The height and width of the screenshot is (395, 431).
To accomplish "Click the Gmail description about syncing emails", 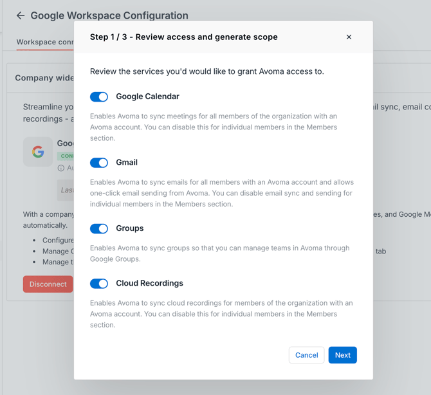I will pos(222,193).
